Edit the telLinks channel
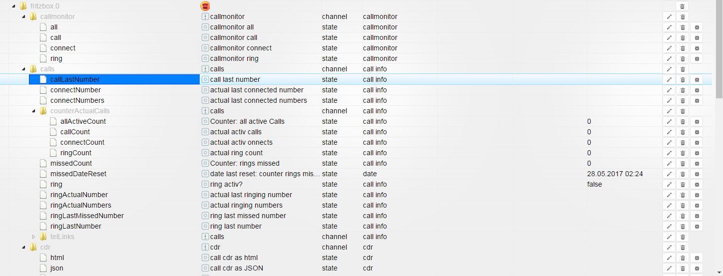The height and width of the screenshot is (276, 723). click(x=669, y=237)
